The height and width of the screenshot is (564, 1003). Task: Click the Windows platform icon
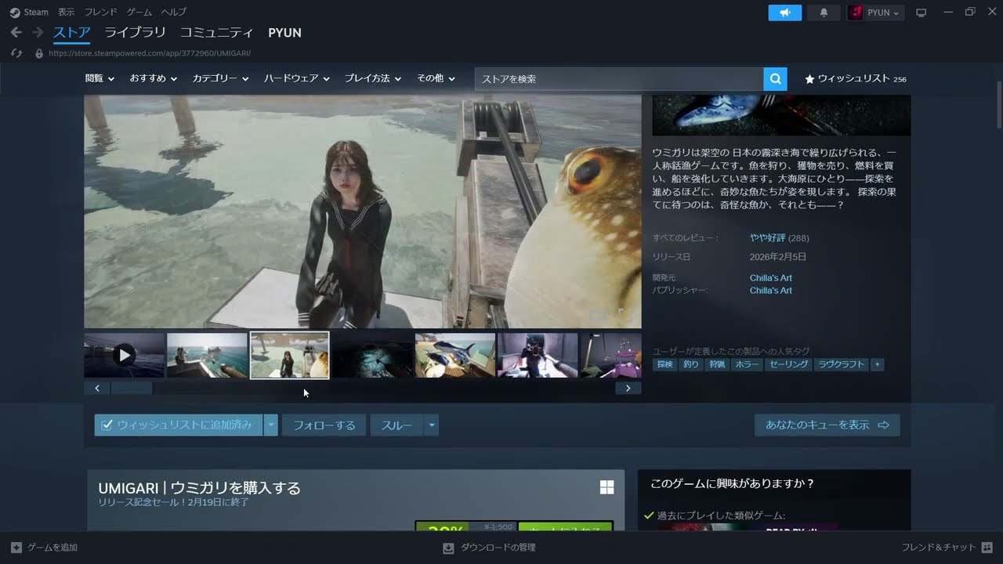pyautogui.click(x=607, y=487)
